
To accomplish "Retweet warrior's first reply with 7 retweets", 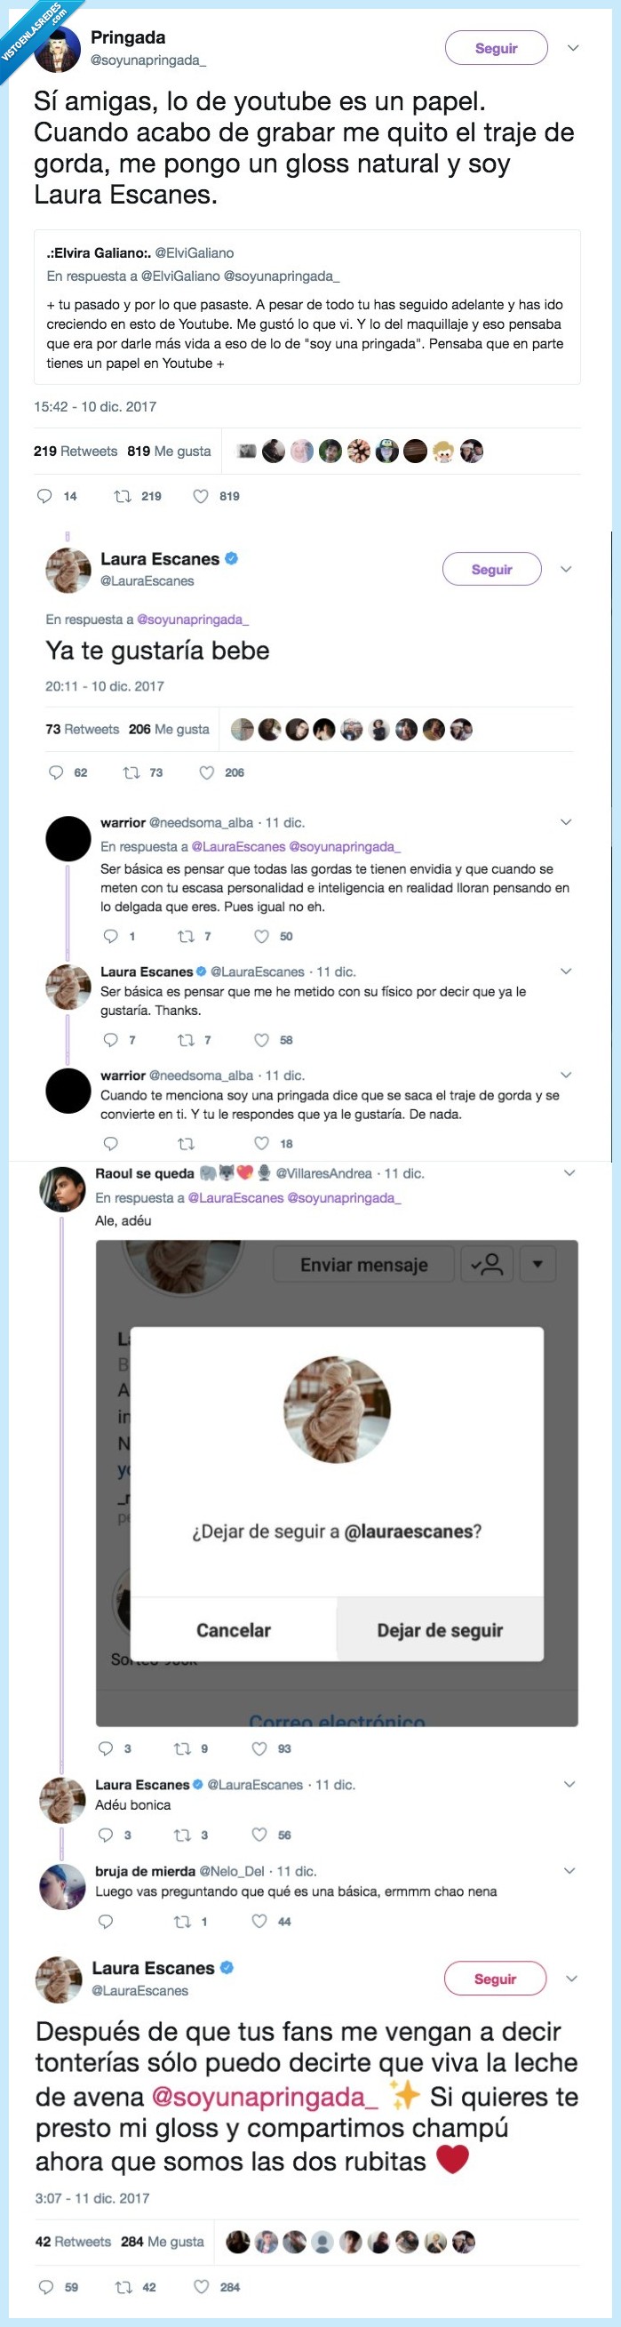I will coord(186,936).
